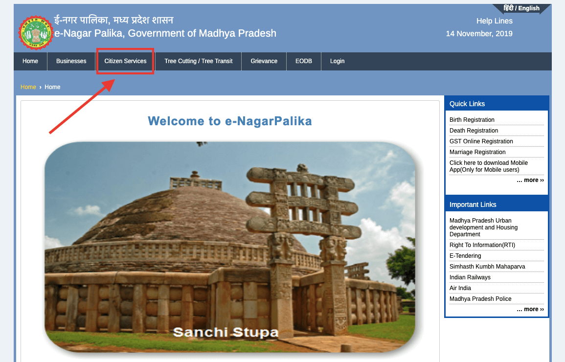Open the Marriage Registration link
The width and height of the screenshot is (565, 362).
[x=477, y=152]
